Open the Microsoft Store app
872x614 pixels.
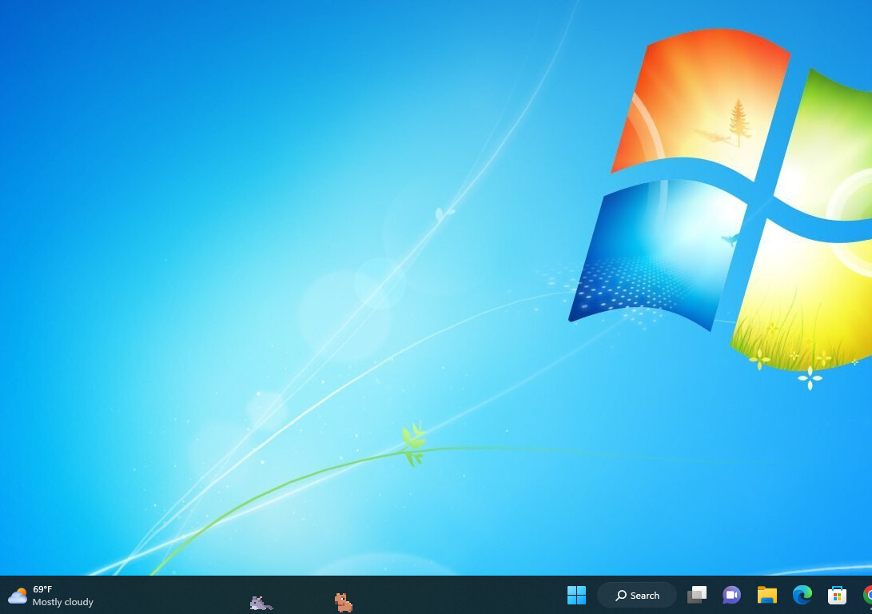coord(837,595)
